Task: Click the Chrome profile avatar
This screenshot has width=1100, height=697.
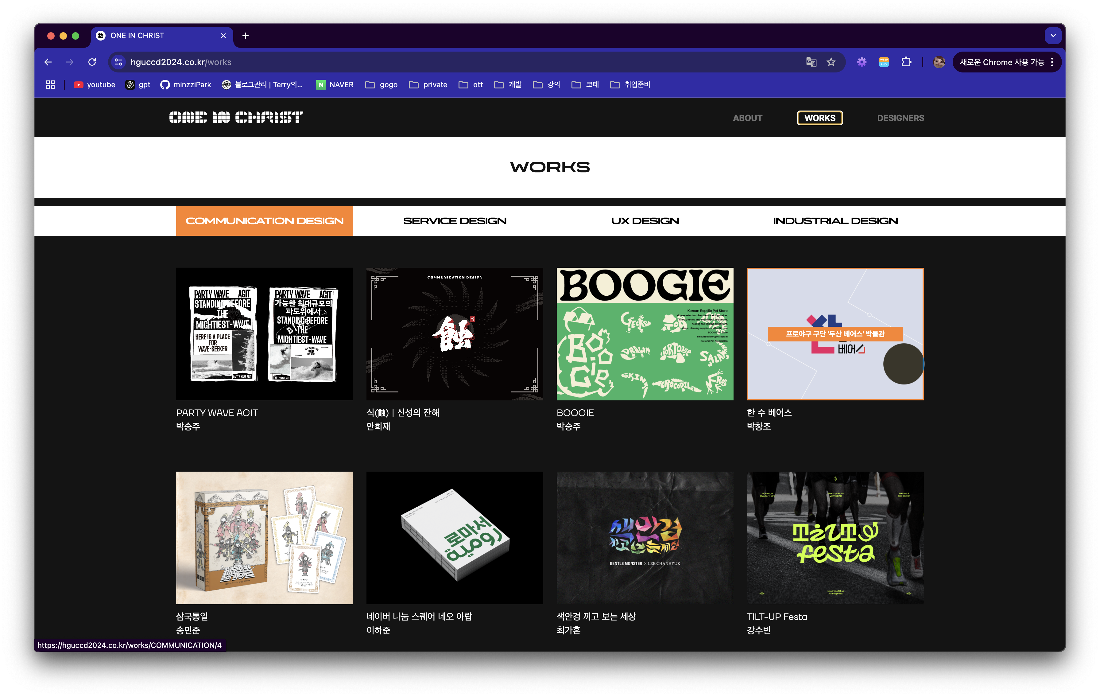Action: coord(939,62)
